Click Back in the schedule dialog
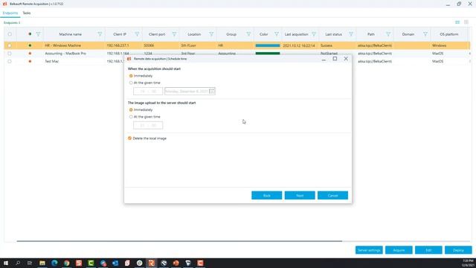Image resolution: width=476 pixels, height=268 pixels. coord(266,195)
